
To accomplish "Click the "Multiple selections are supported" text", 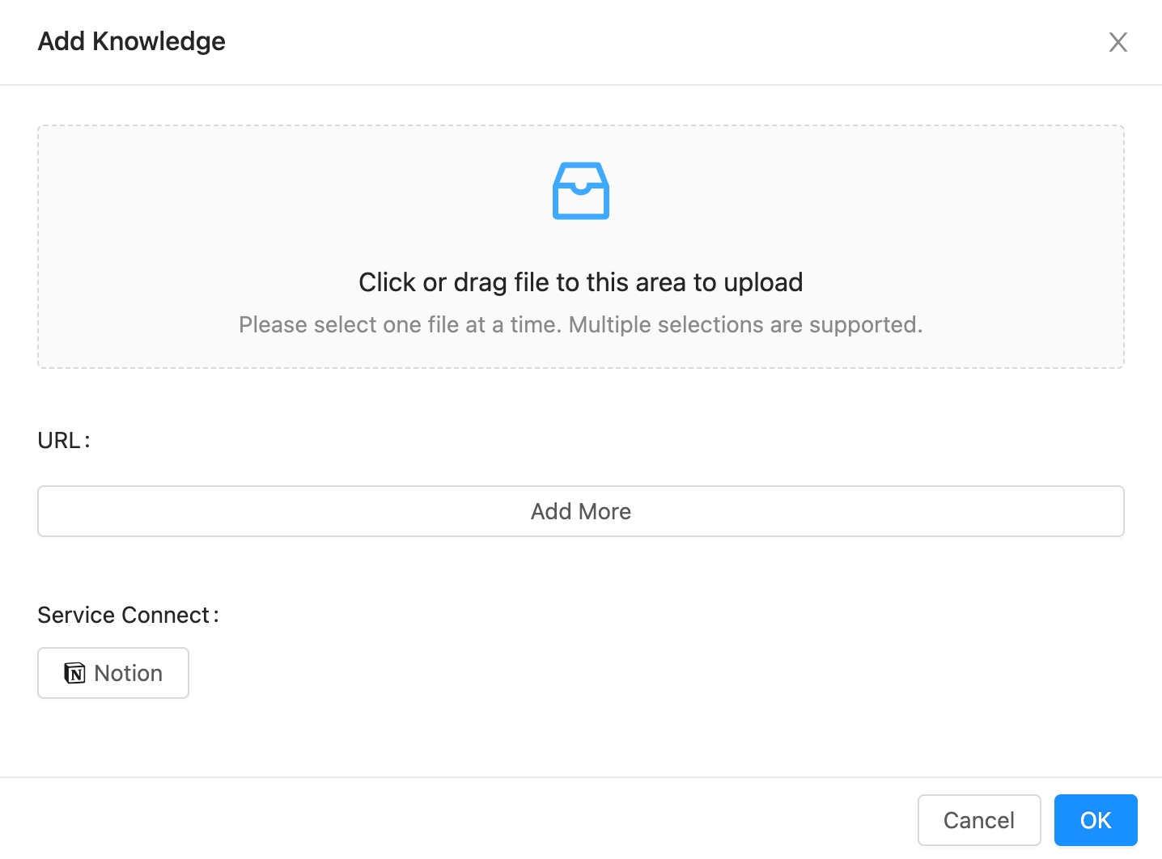I will click(744, 325).
